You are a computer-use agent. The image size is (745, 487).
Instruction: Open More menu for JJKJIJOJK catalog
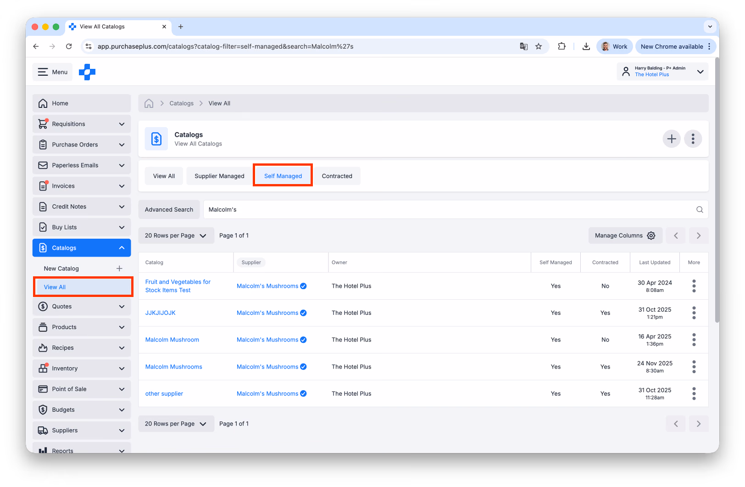click(x=694, y=313)
